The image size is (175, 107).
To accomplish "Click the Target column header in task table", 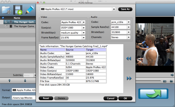I will pos(96,50).
